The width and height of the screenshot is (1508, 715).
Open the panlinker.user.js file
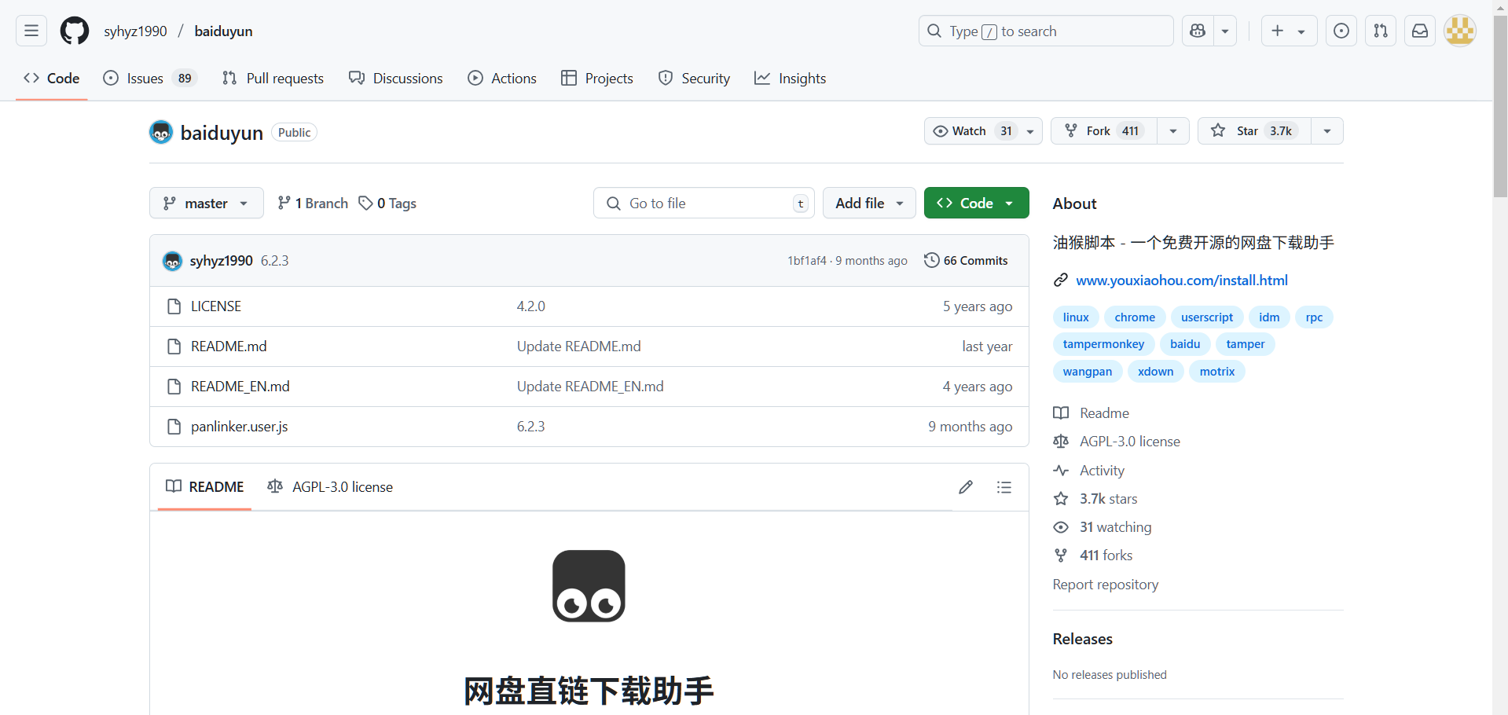(x=240, y=427)
